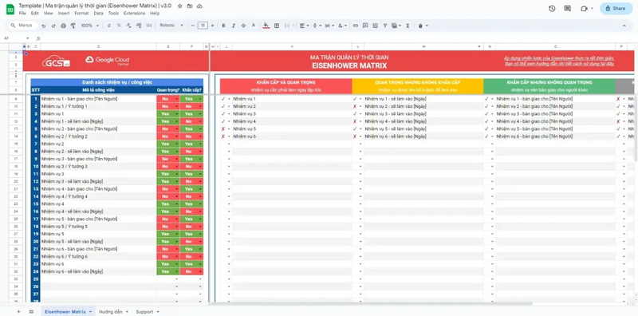This screenshot has height=316, width=638.
Task: Open Eisenhower Matrix tab options arrow
Action: tap(90, 312)
